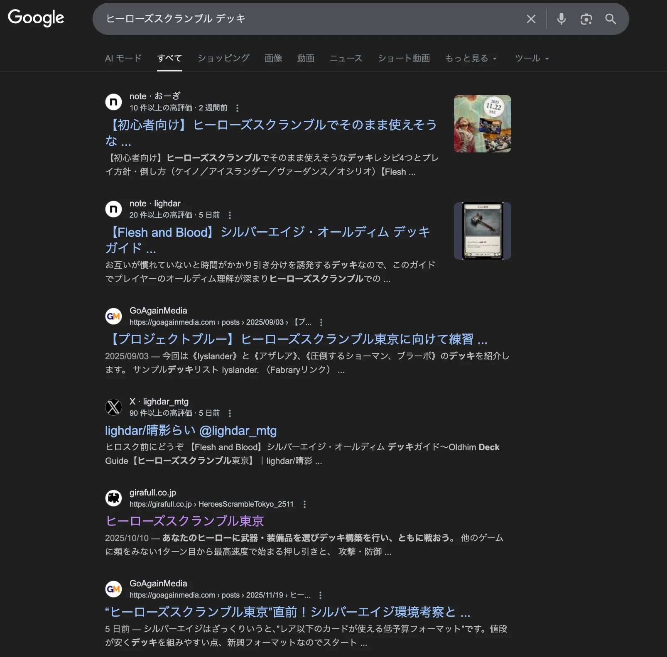This screenshot has height=657, width=667.
Task: Open the three-dot menu of the note おーぎ result
Action: [x=237, y=108]
